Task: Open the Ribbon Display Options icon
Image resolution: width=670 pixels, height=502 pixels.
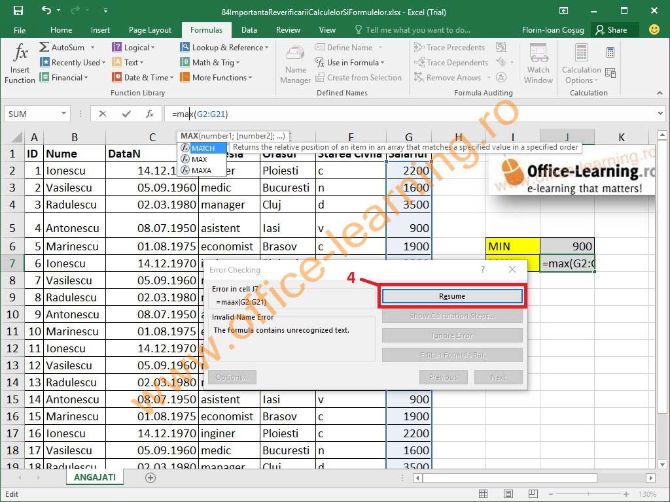Action: (563, 10)
